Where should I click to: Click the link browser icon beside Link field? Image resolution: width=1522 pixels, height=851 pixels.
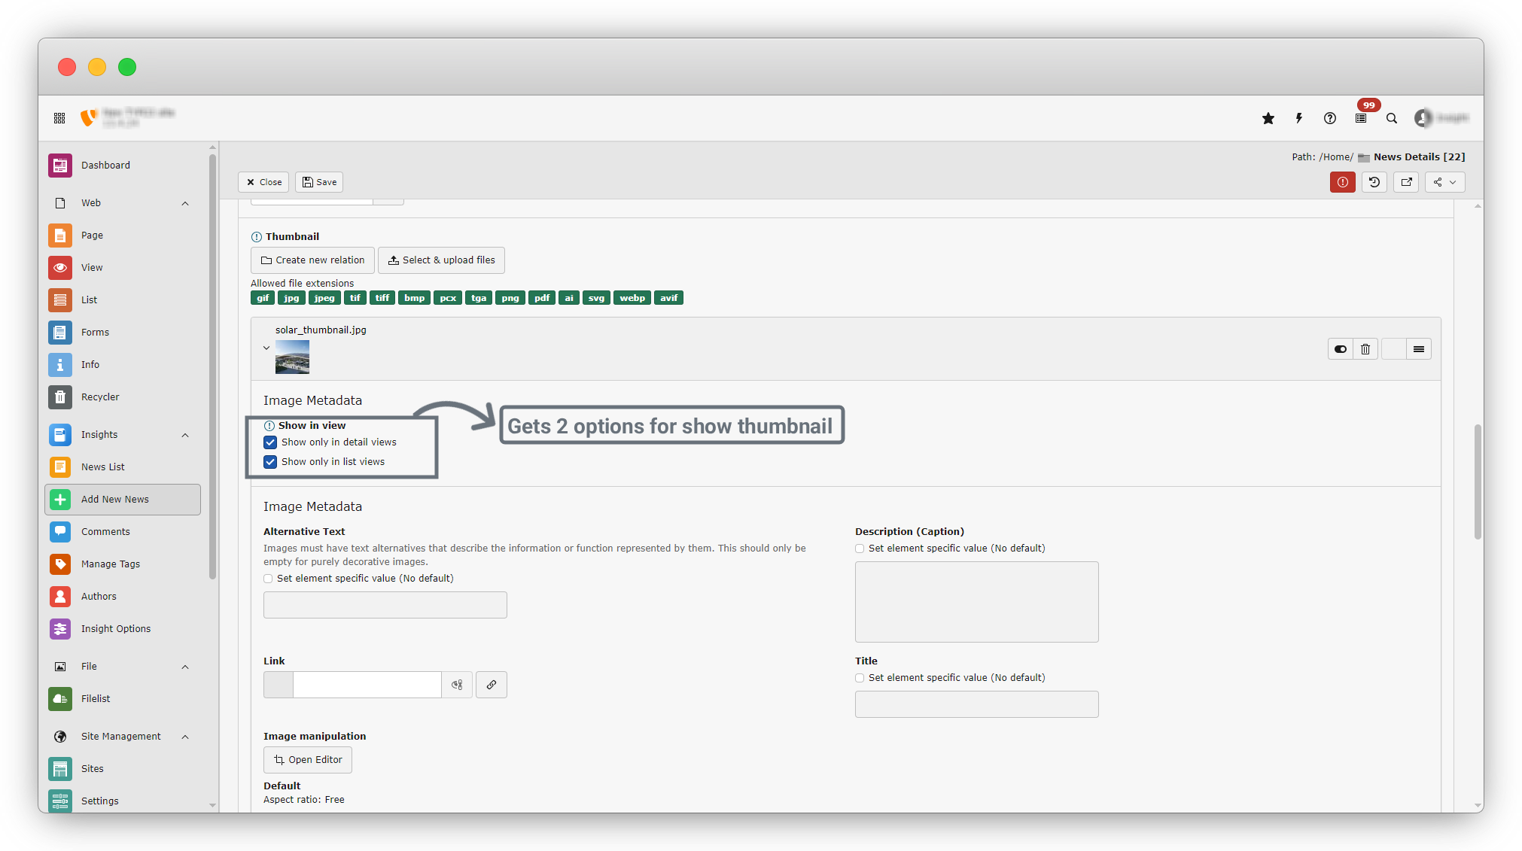[492, 685]
